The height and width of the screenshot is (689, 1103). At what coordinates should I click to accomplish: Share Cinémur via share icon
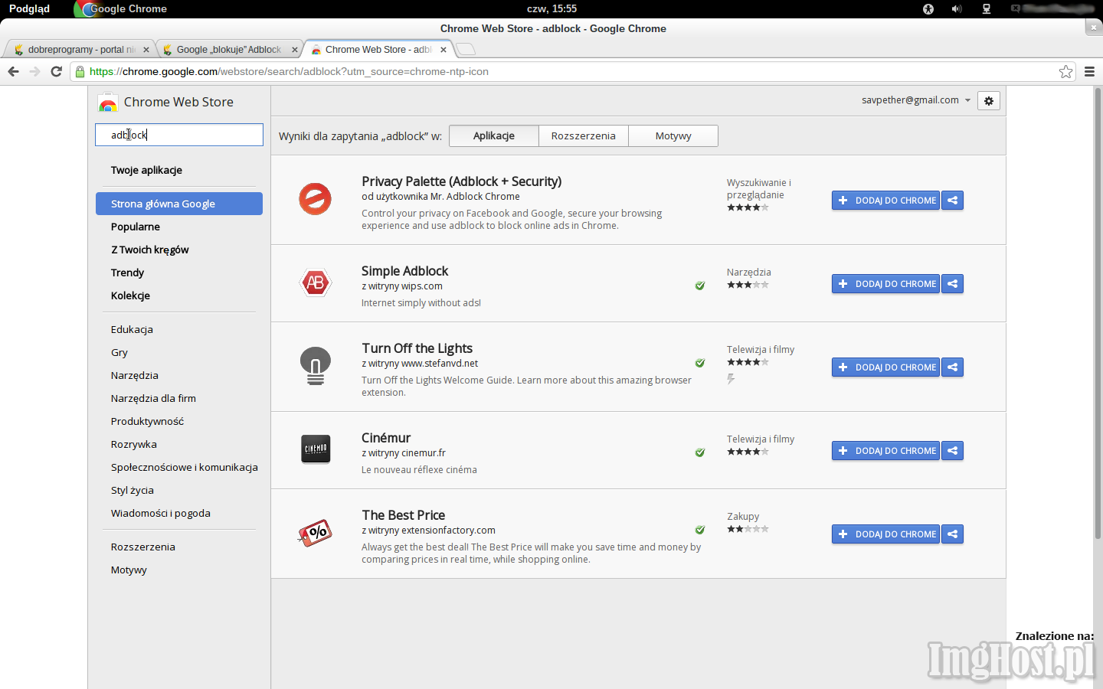[x=952, y=451]
